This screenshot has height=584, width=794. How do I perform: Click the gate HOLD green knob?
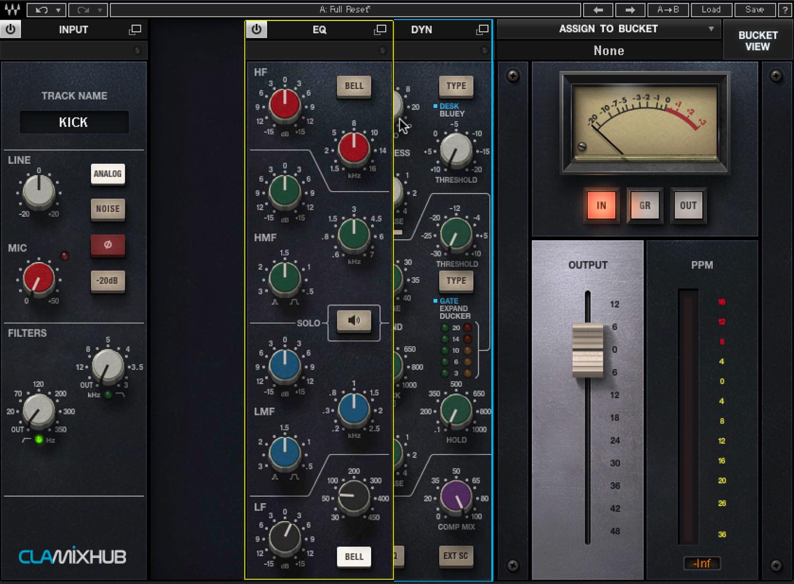coord(456,411)
